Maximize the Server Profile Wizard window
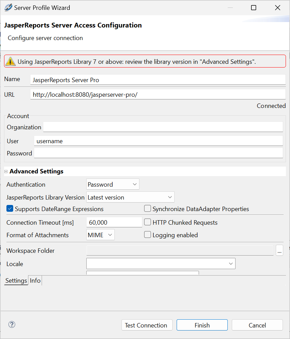The image size is (290, 339). tap(254, 8)
